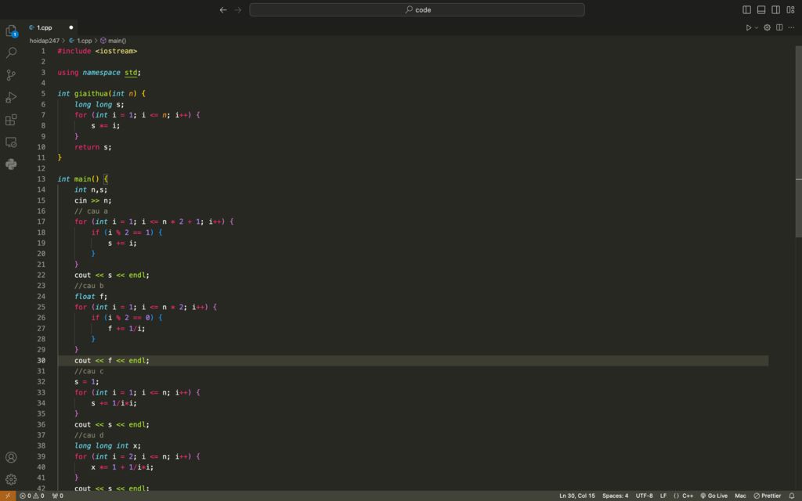Click the '//cau c' comment
This screenshot has height=501, width=802.
[x=89, y=371]
